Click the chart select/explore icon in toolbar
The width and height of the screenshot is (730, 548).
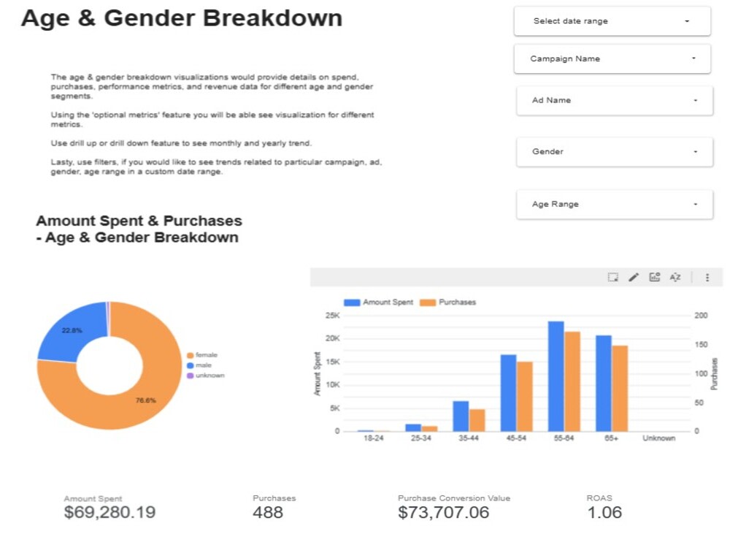coord(612,277)
